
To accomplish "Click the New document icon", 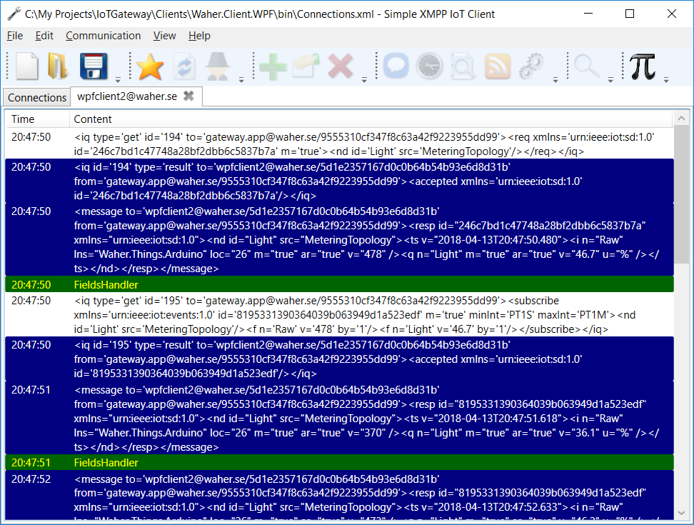I will coord(27,67).
